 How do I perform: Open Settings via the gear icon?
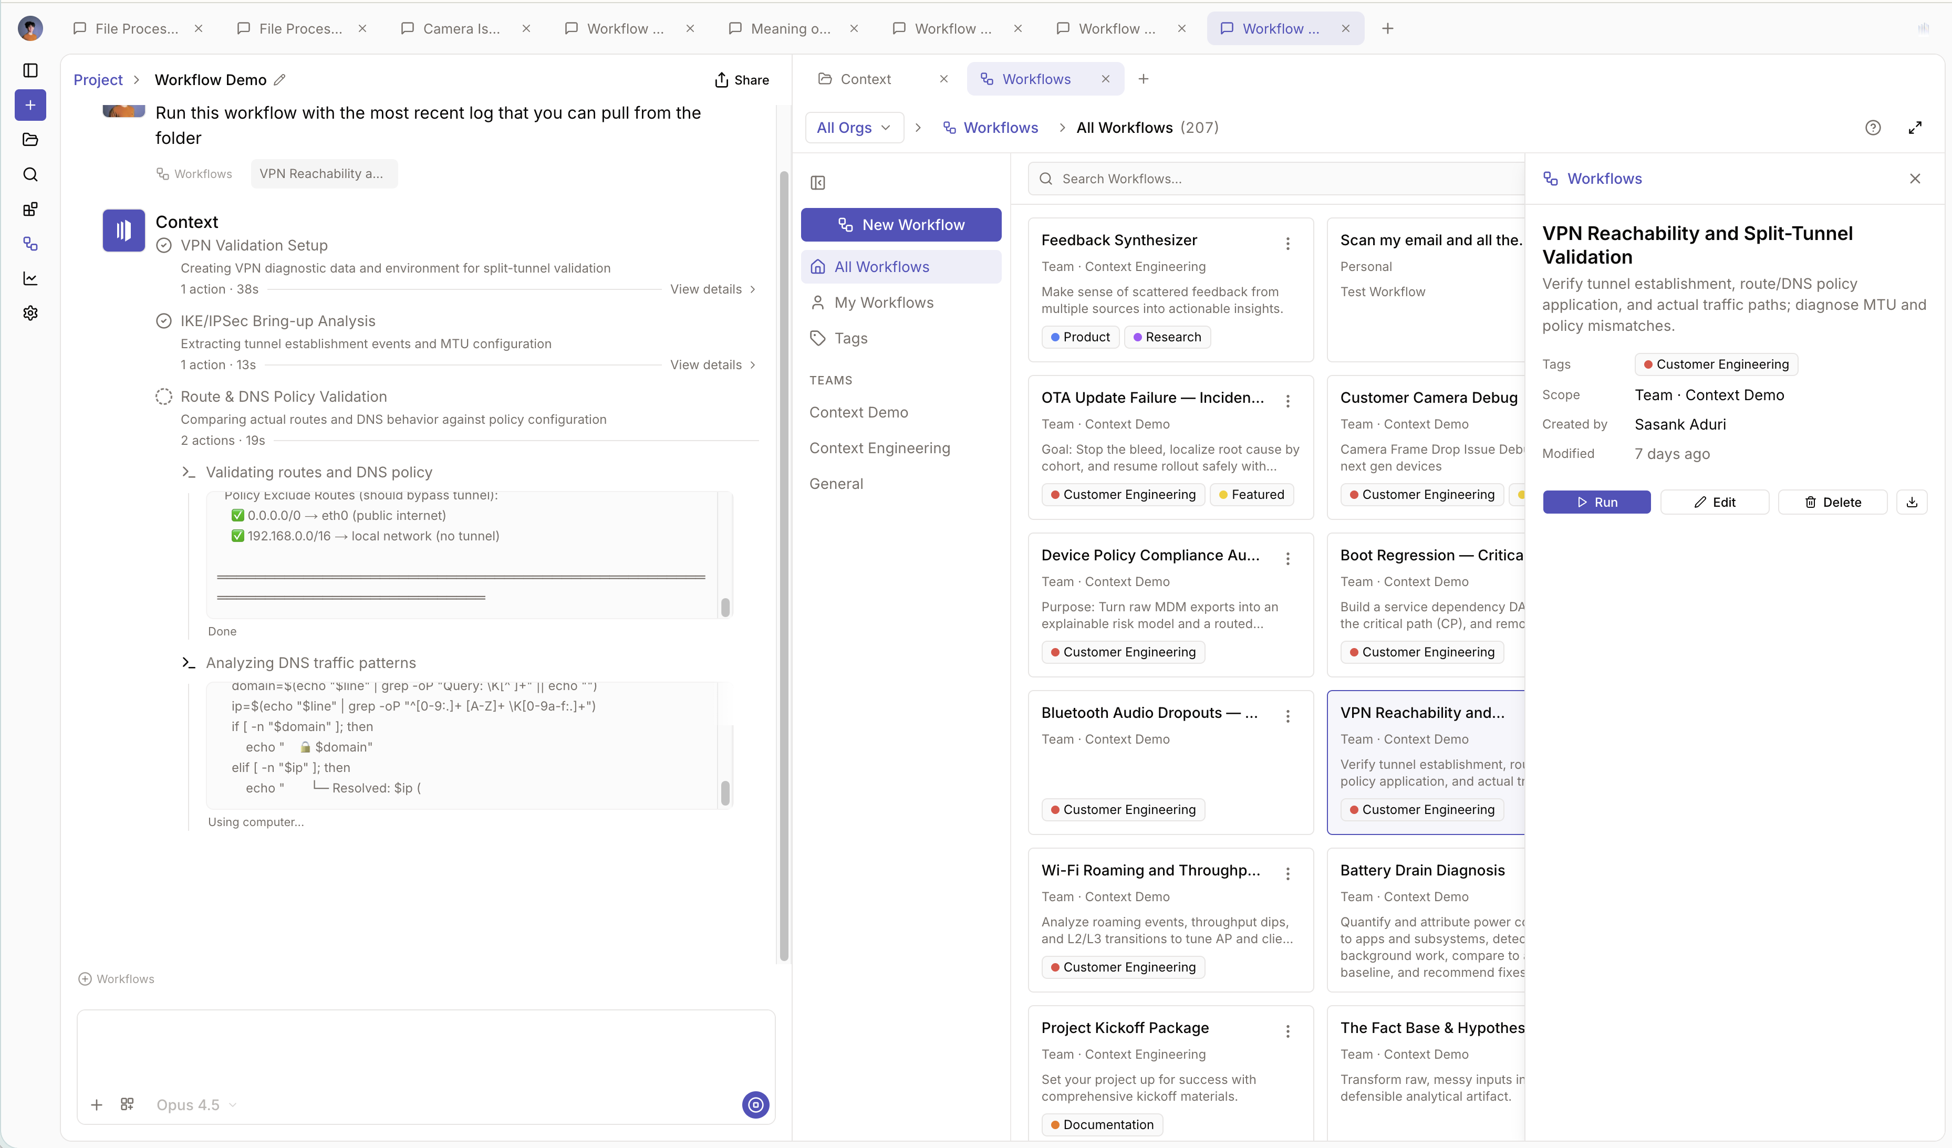coord(30,313)
